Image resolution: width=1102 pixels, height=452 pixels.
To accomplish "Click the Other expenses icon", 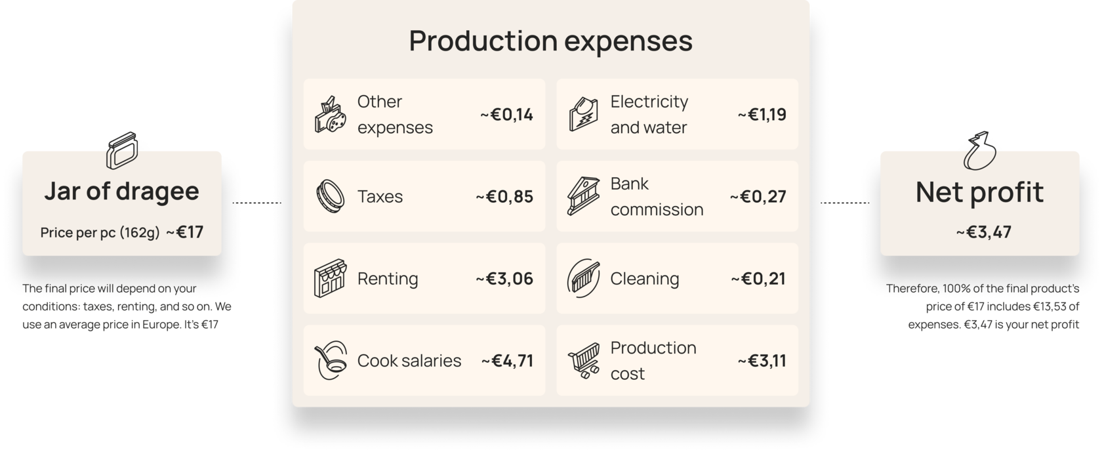I will (331, 115).
